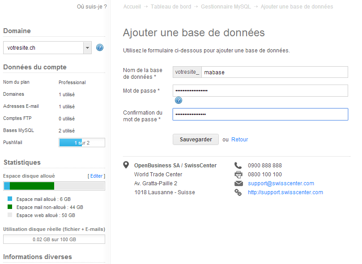Screen dimensions: 362x264
Task: Click Editer for allocated disk space
Action: tap(96, 176)
